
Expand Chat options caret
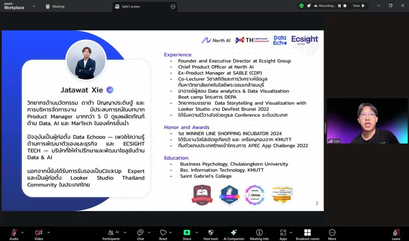pyautogui.click(x=149, y=232)
